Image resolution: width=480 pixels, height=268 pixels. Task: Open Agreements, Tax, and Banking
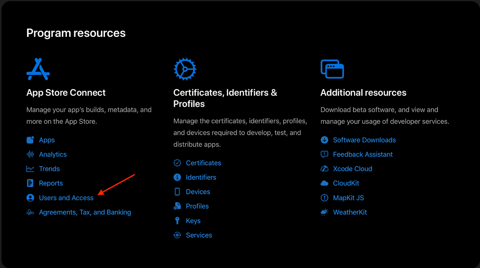(x=85, y=212)
